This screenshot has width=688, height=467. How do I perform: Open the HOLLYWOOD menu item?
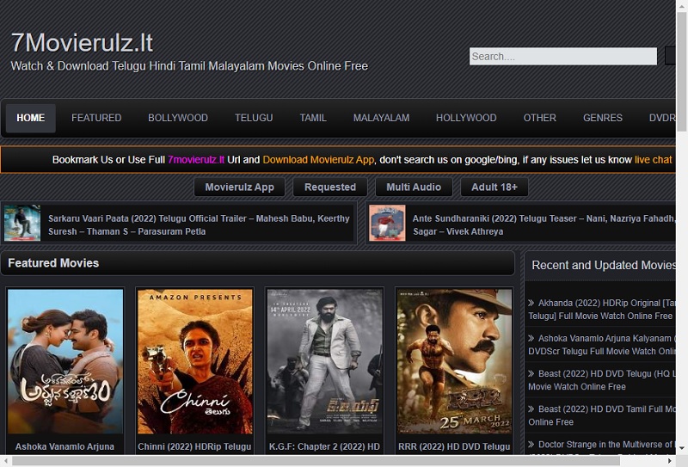click(466, 118)
